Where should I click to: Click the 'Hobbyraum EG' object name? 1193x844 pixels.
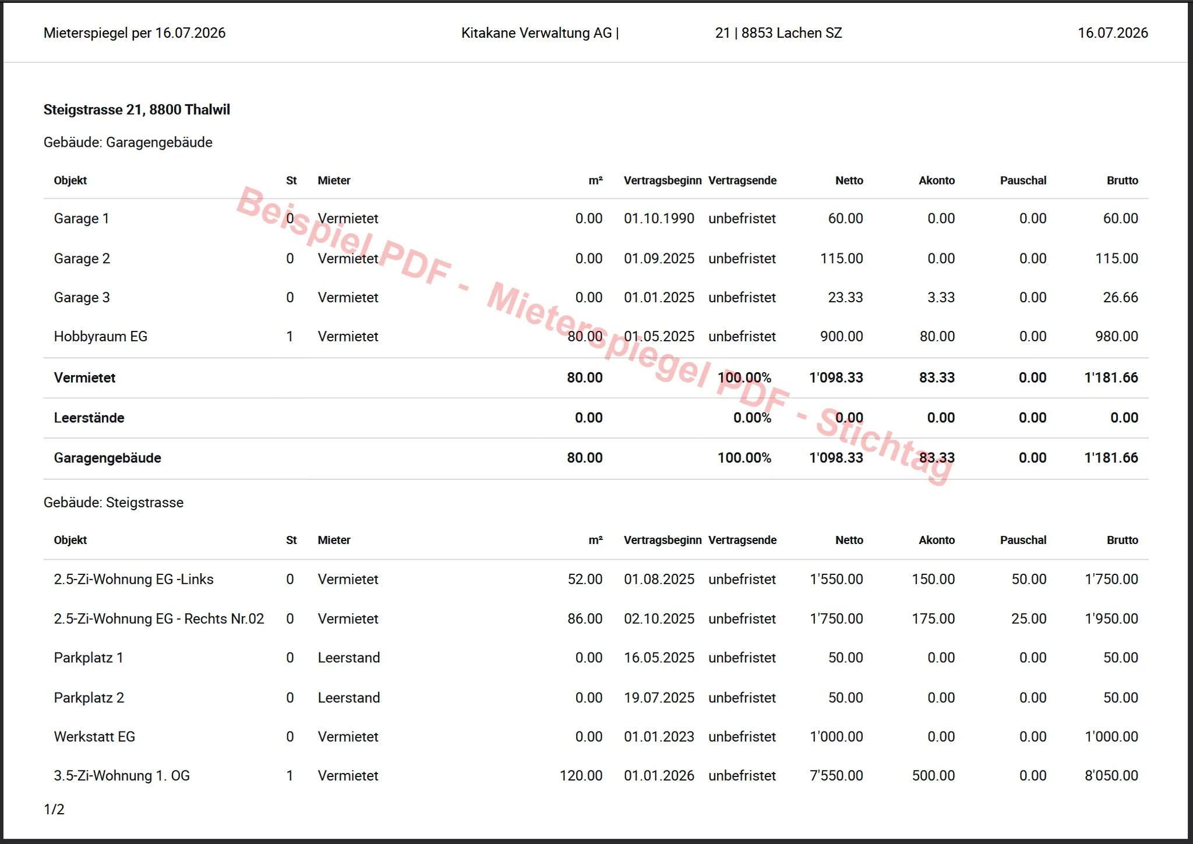click(x=101, y=336)
